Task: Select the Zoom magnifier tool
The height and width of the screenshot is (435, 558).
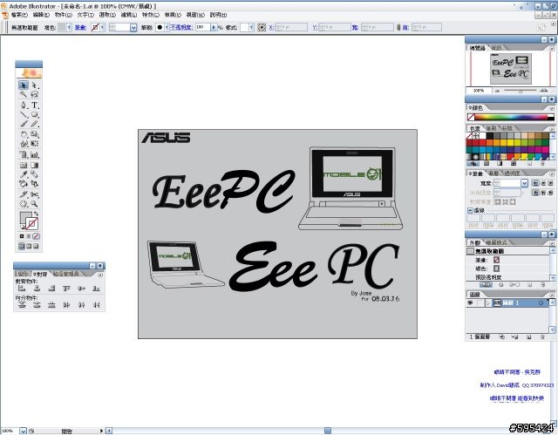Action: click(x=35, y=204)
